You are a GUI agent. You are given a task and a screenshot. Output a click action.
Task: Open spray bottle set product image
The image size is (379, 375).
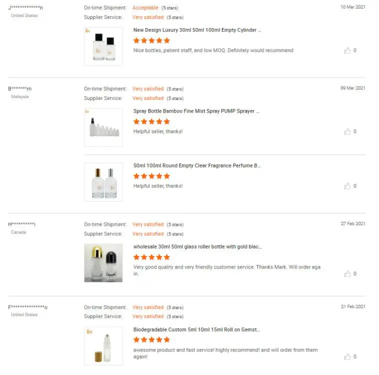pos(103,127)
